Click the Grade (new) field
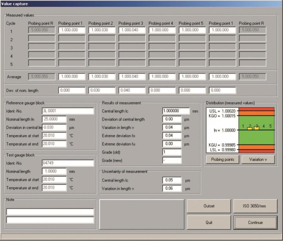Screen dimensions: 283x241 tap(172, 160)
